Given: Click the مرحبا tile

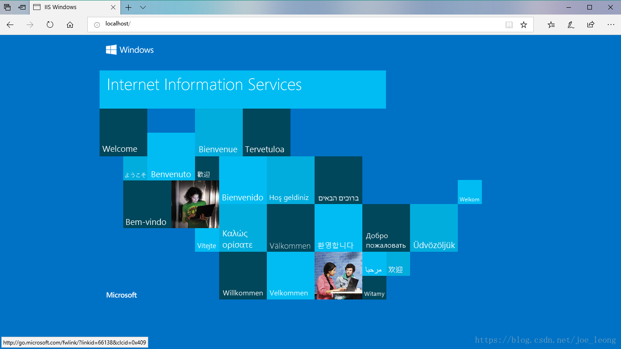Looking at the screenshot, I should coord(374,264).
